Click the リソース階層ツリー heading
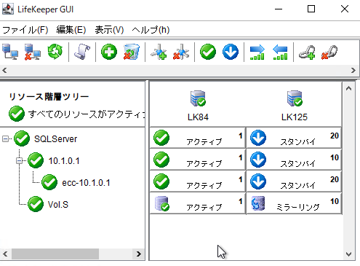 (49, 97)
